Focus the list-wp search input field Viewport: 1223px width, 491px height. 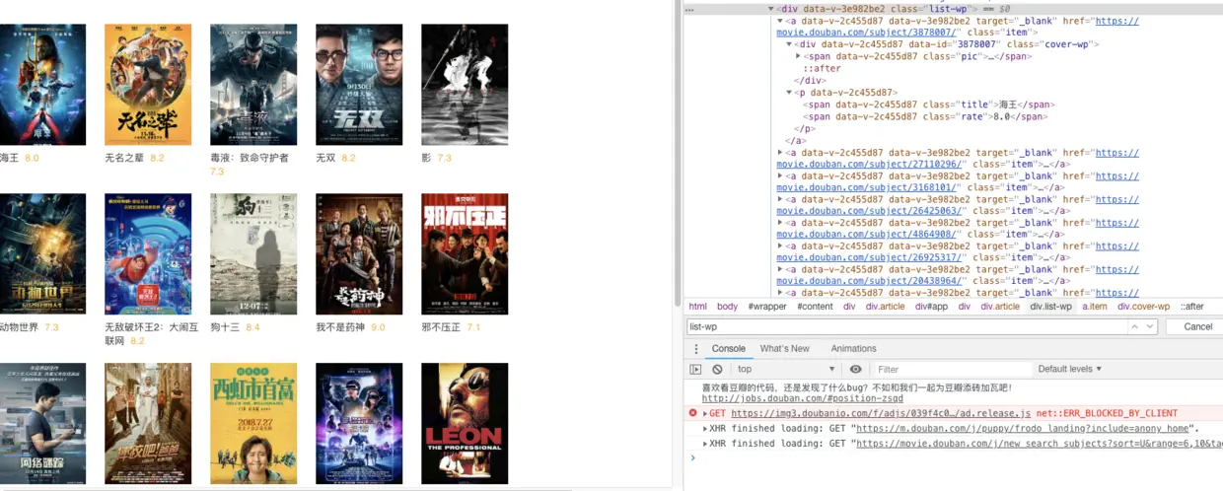907,326
